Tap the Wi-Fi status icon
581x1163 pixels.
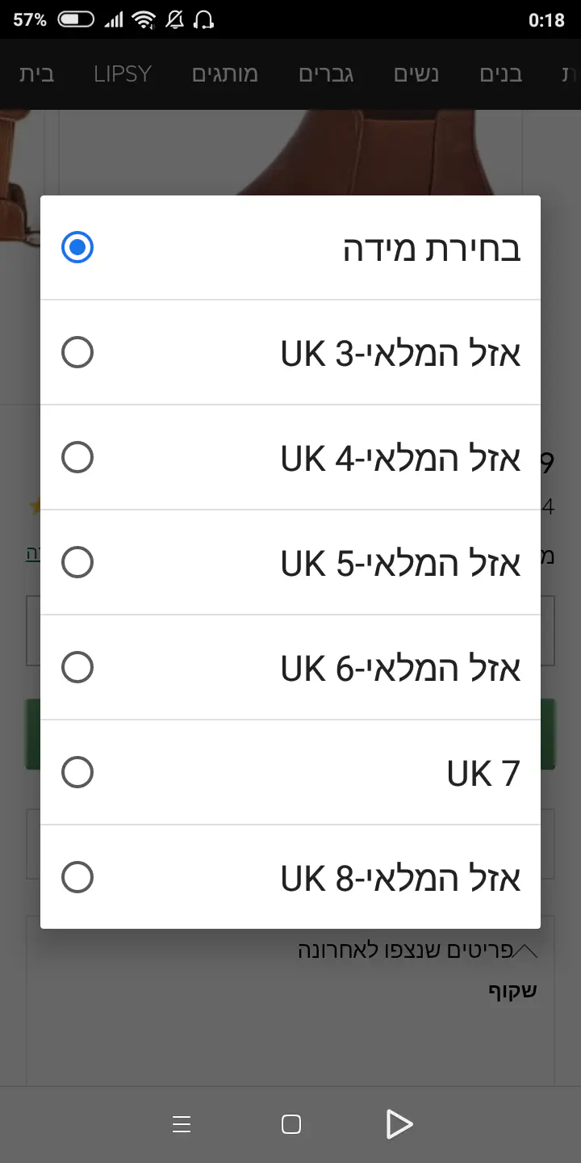coord(144,19)
